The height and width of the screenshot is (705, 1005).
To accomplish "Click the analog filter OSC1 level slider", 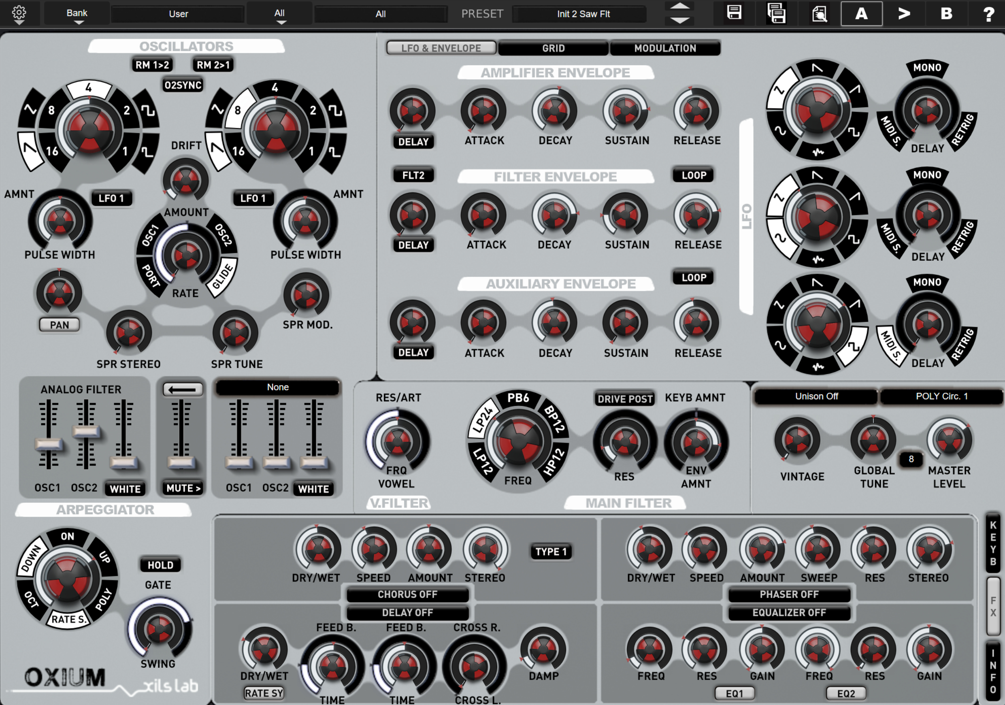I will point(48,445).
